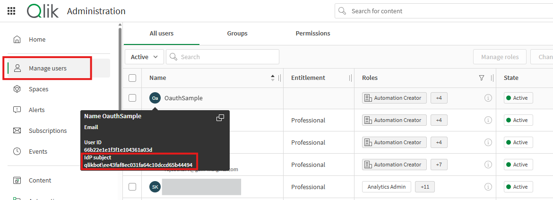Open the app launcher grid icon
553x200 pixels.
point(11,11)
